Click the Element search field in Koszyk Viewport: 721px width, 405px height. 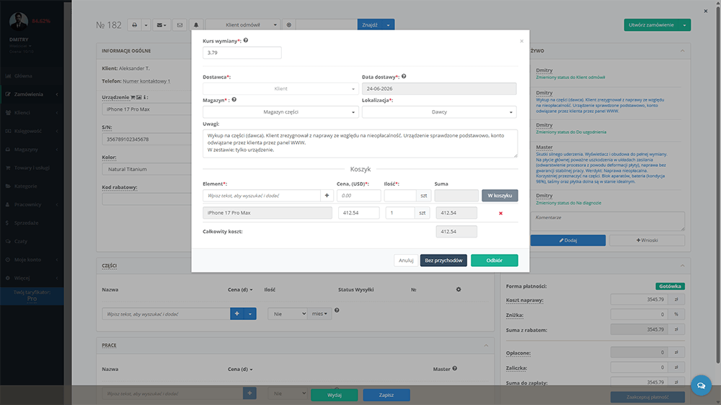(x=261, y=196)
